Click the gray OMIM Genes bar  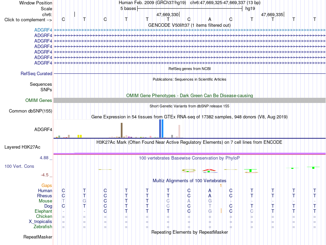[x=190, y=100]
